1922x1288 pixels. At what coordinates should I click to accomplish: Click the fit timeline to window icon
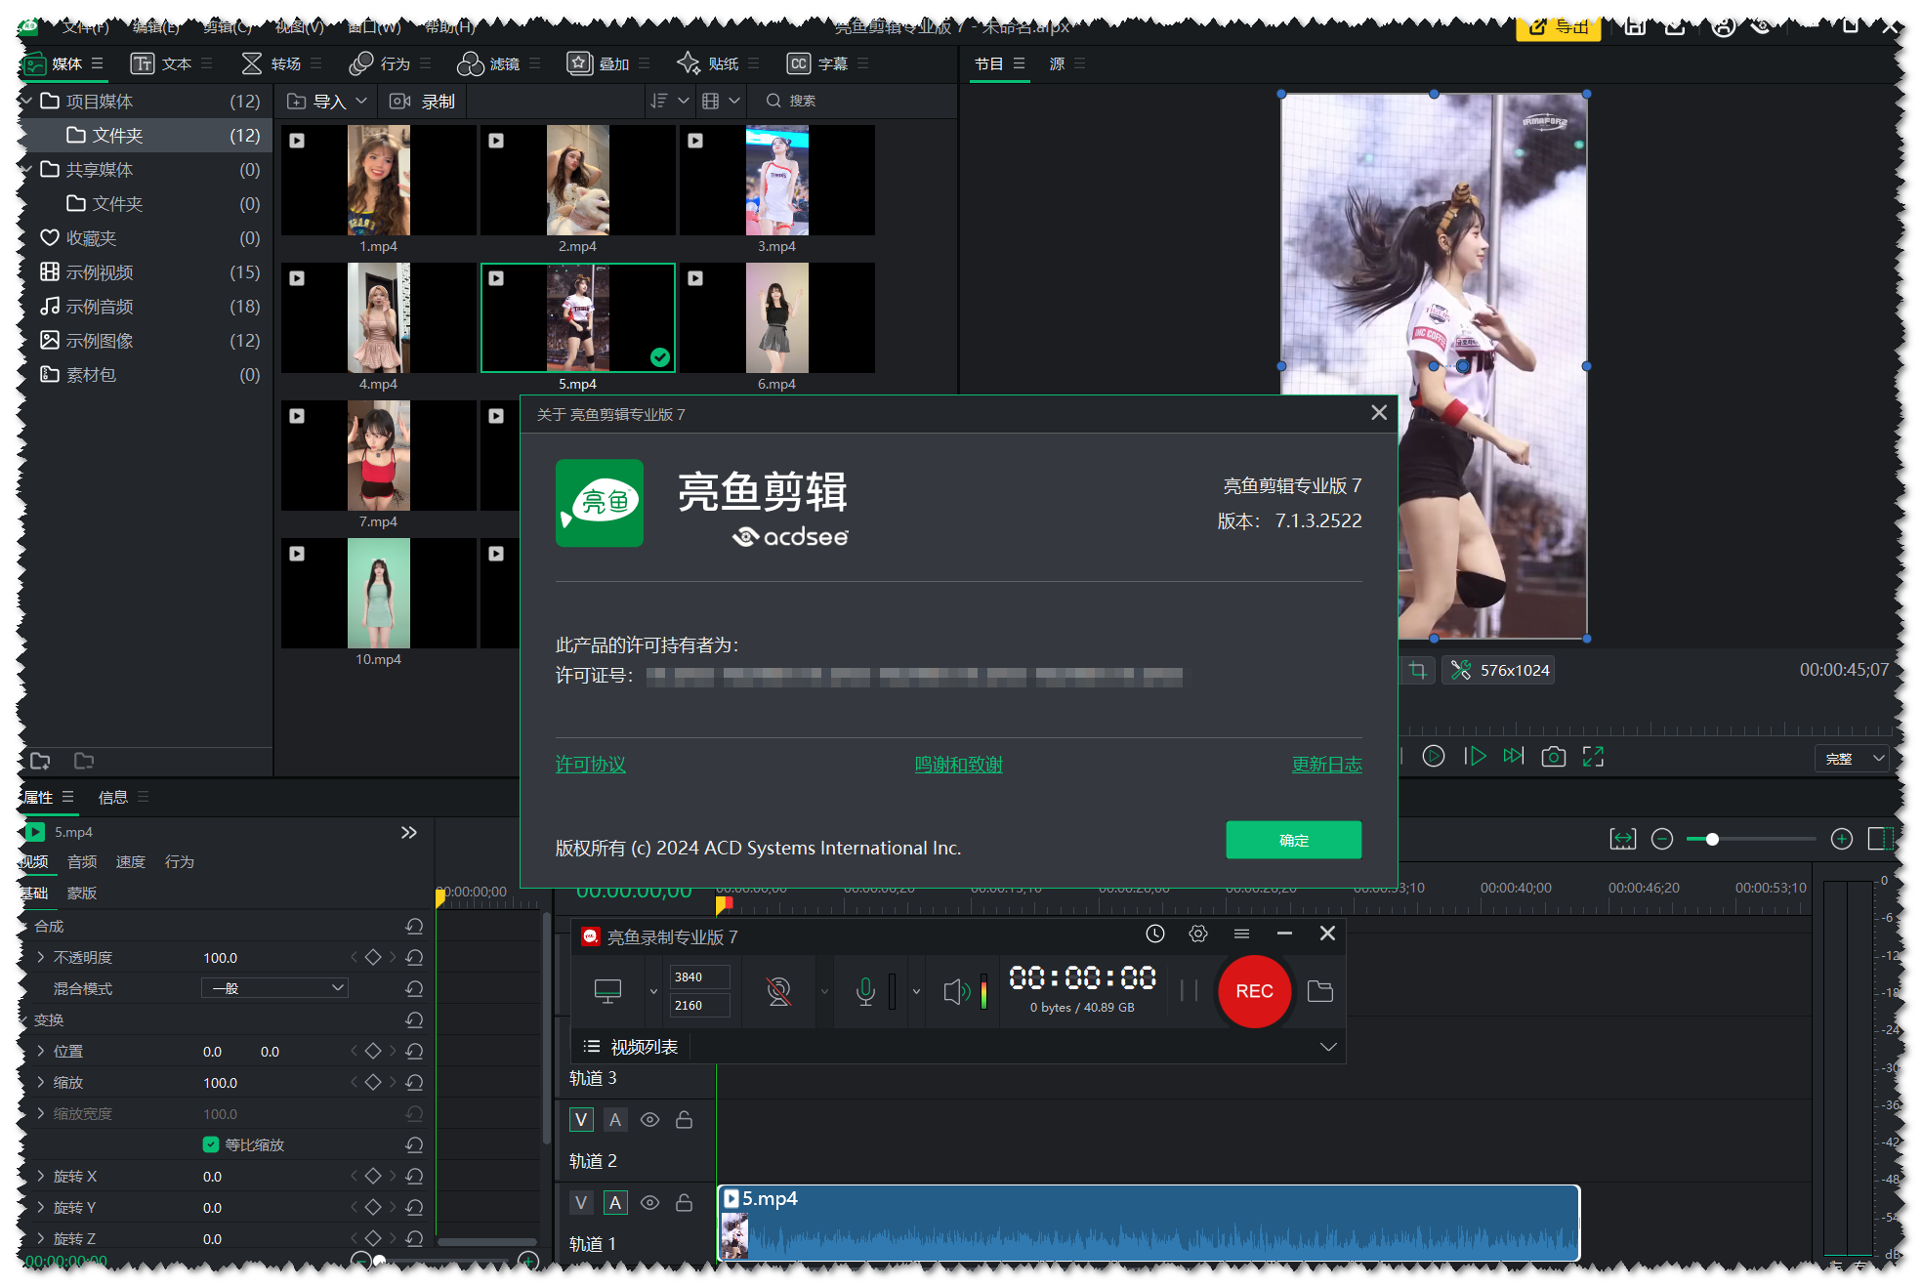[1622, 839]
